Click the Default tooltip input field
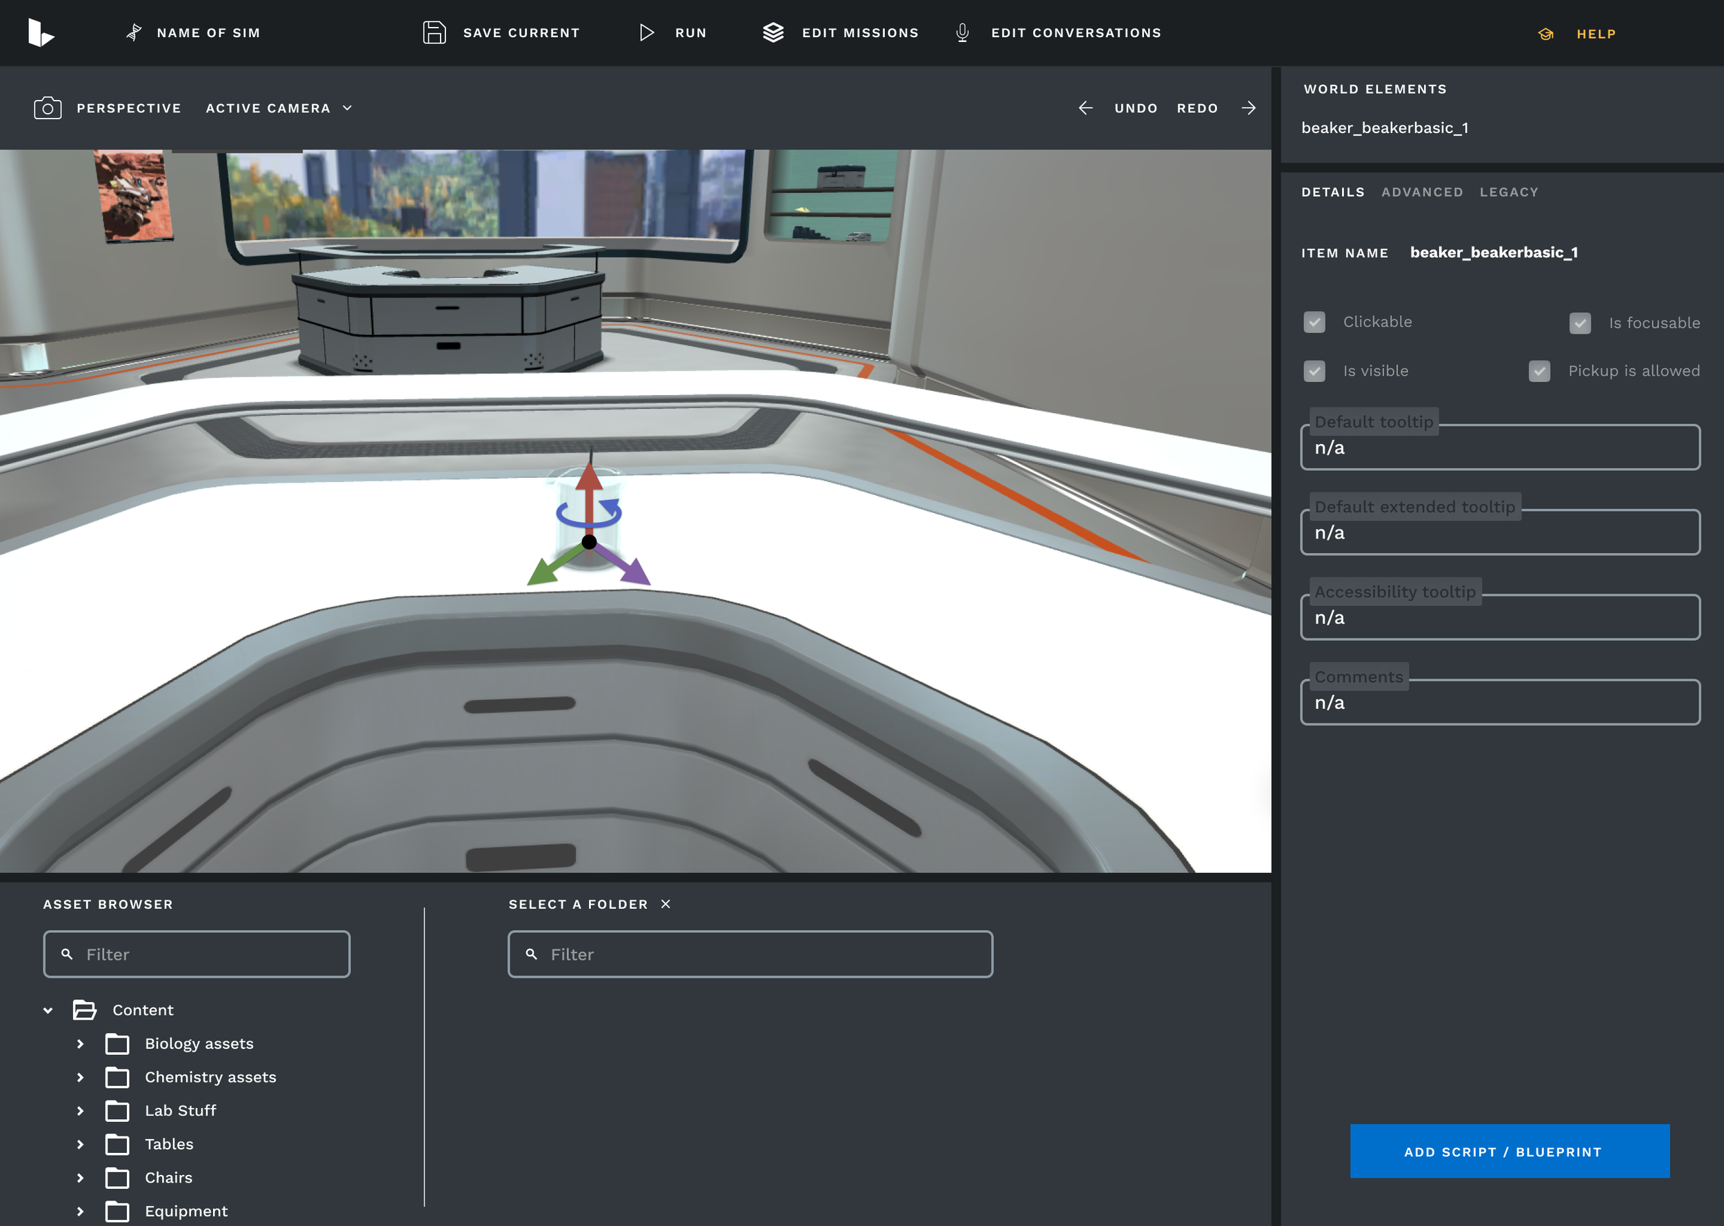Image resolution: width=1724 pixels, height=1226 pixels. (x=1500, y=448)
